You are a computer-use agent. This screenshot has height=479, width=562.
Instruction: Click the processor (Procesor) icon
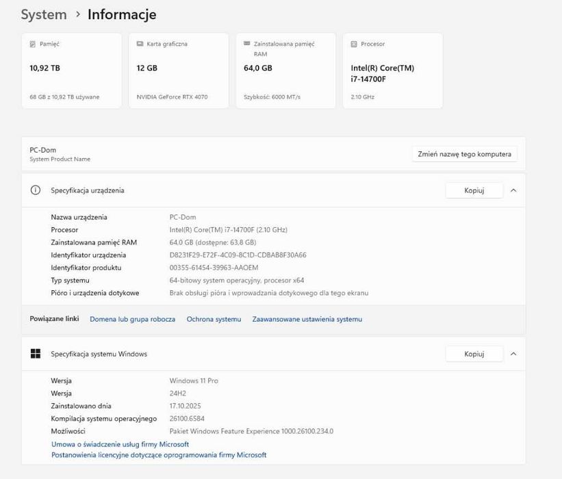pos(354,44)
